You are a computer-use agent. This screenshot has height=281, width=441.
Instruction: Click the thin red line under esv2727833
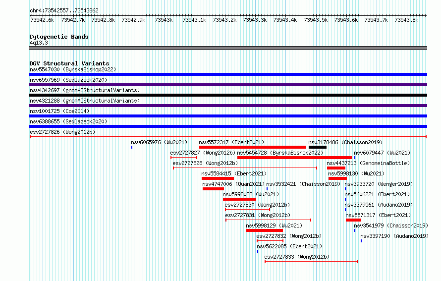pos(311,262)
